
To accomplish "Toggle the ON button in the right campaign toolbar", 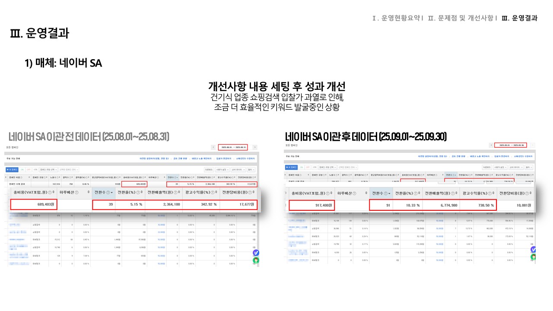I will tap(301, 167).
